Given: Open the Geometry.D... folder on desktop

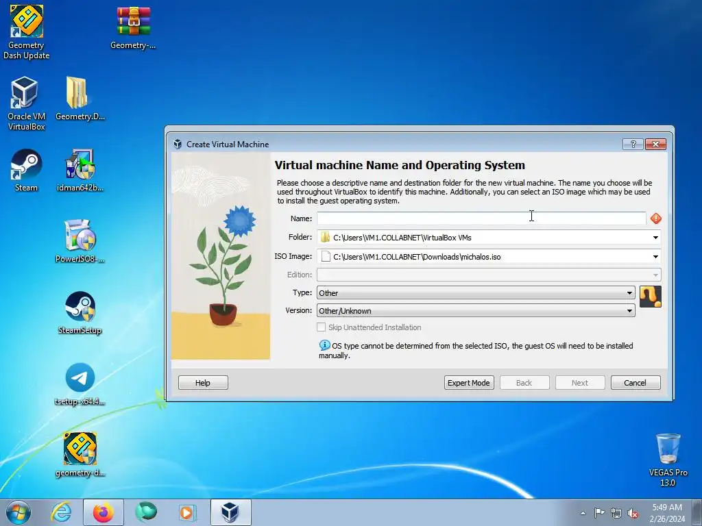Looking at the screenshot, I should tap(80, 99).
